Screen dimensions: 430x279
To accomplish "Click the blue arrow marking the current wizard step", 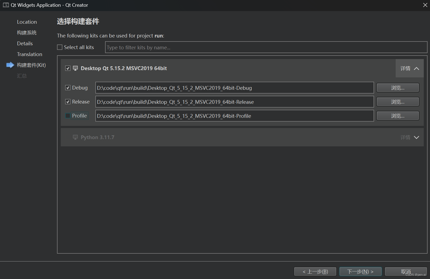I will [10, 65].
